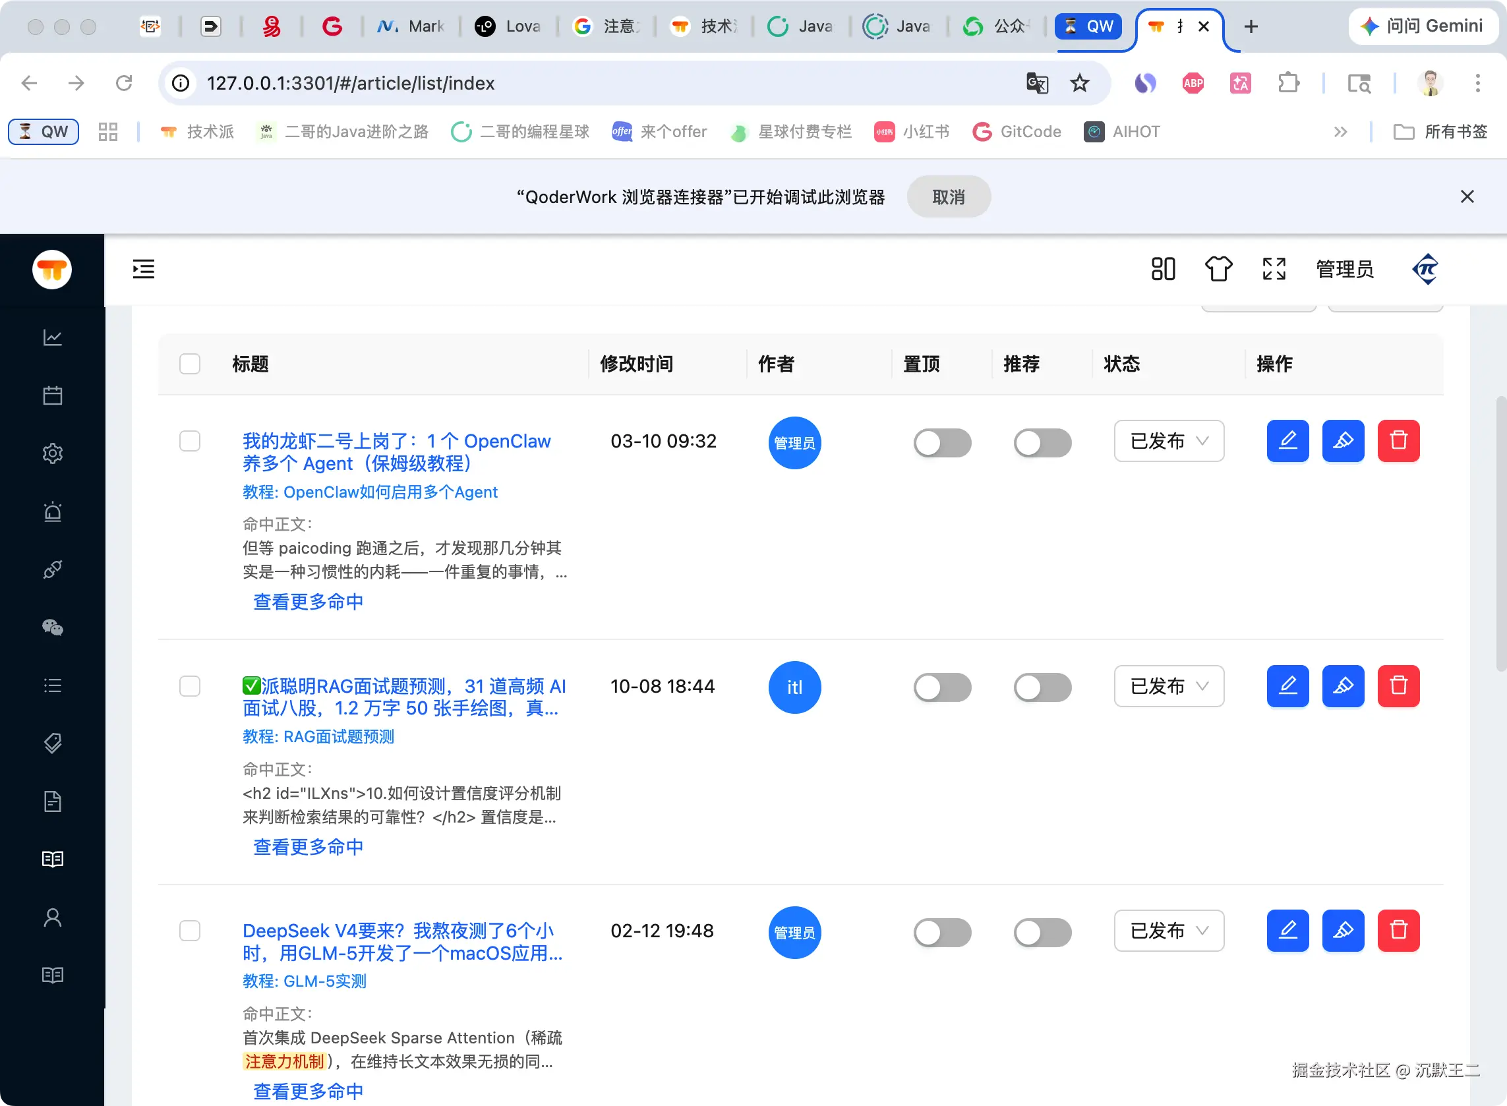This screenshot has width=1507, height=1106.
Task: Edit the DeepSeek V4 article
Action: coord(1287,931)
